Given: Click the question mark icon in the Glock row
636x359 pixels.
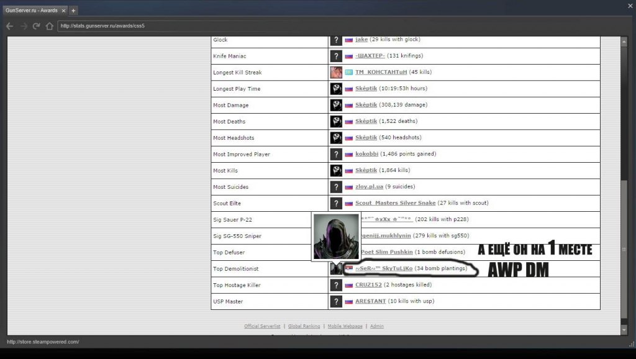Looking at the screenshot, I should point(336,40).
